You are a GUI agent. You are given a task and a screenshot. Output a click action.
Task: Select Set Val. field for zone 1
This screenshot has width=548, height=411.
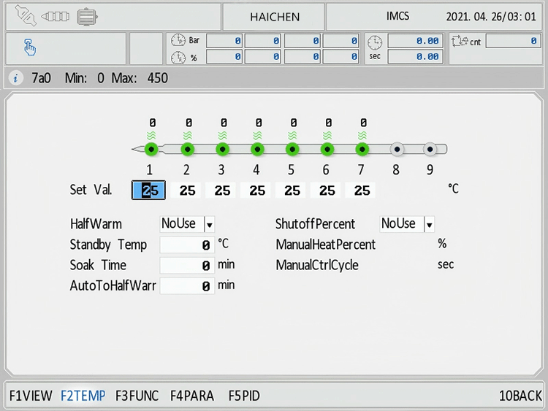pyautogui.click(x=148, y=191)
